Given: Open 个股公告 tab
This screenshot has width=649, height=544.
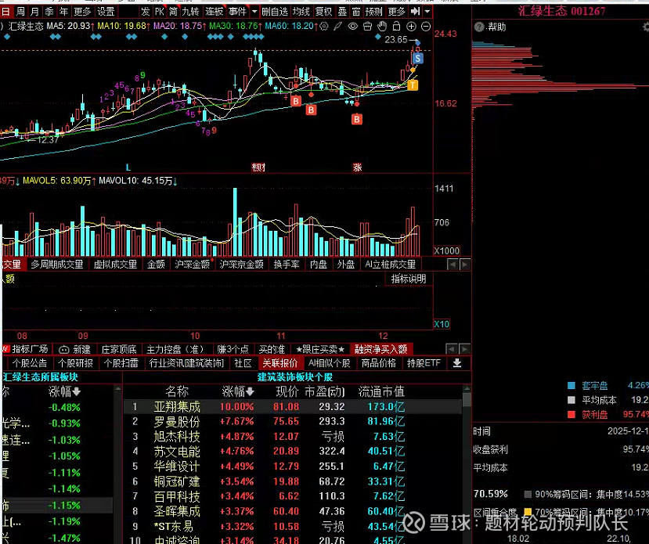Looking at the screenshot, I should click(x=30, y=363).
